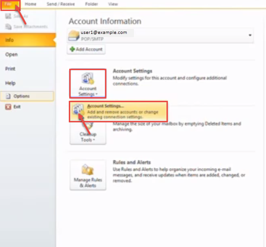Viewport: 266px width, 247px height.
Task: Choose Account Settings... in the dropdown menu
Action: coord(118,111)
